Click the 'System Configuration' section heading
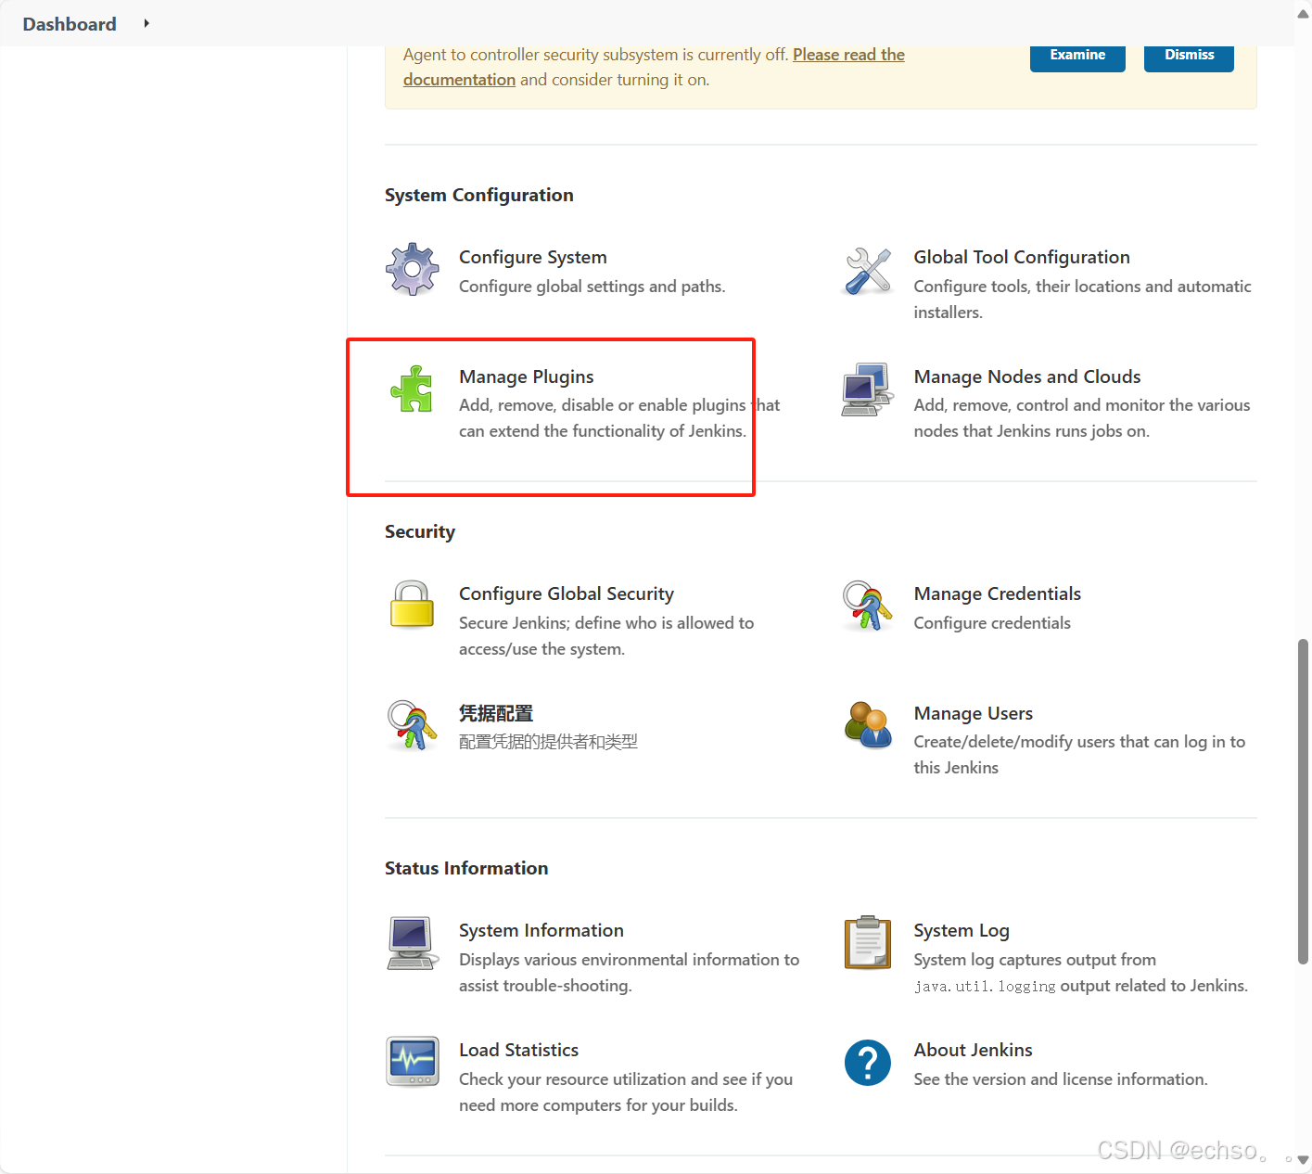The height and width of the screenshot is (1174, 1312). 479,195
